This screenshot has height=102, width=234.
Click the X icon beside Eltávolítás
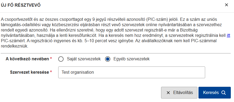[x=168, y=93]
